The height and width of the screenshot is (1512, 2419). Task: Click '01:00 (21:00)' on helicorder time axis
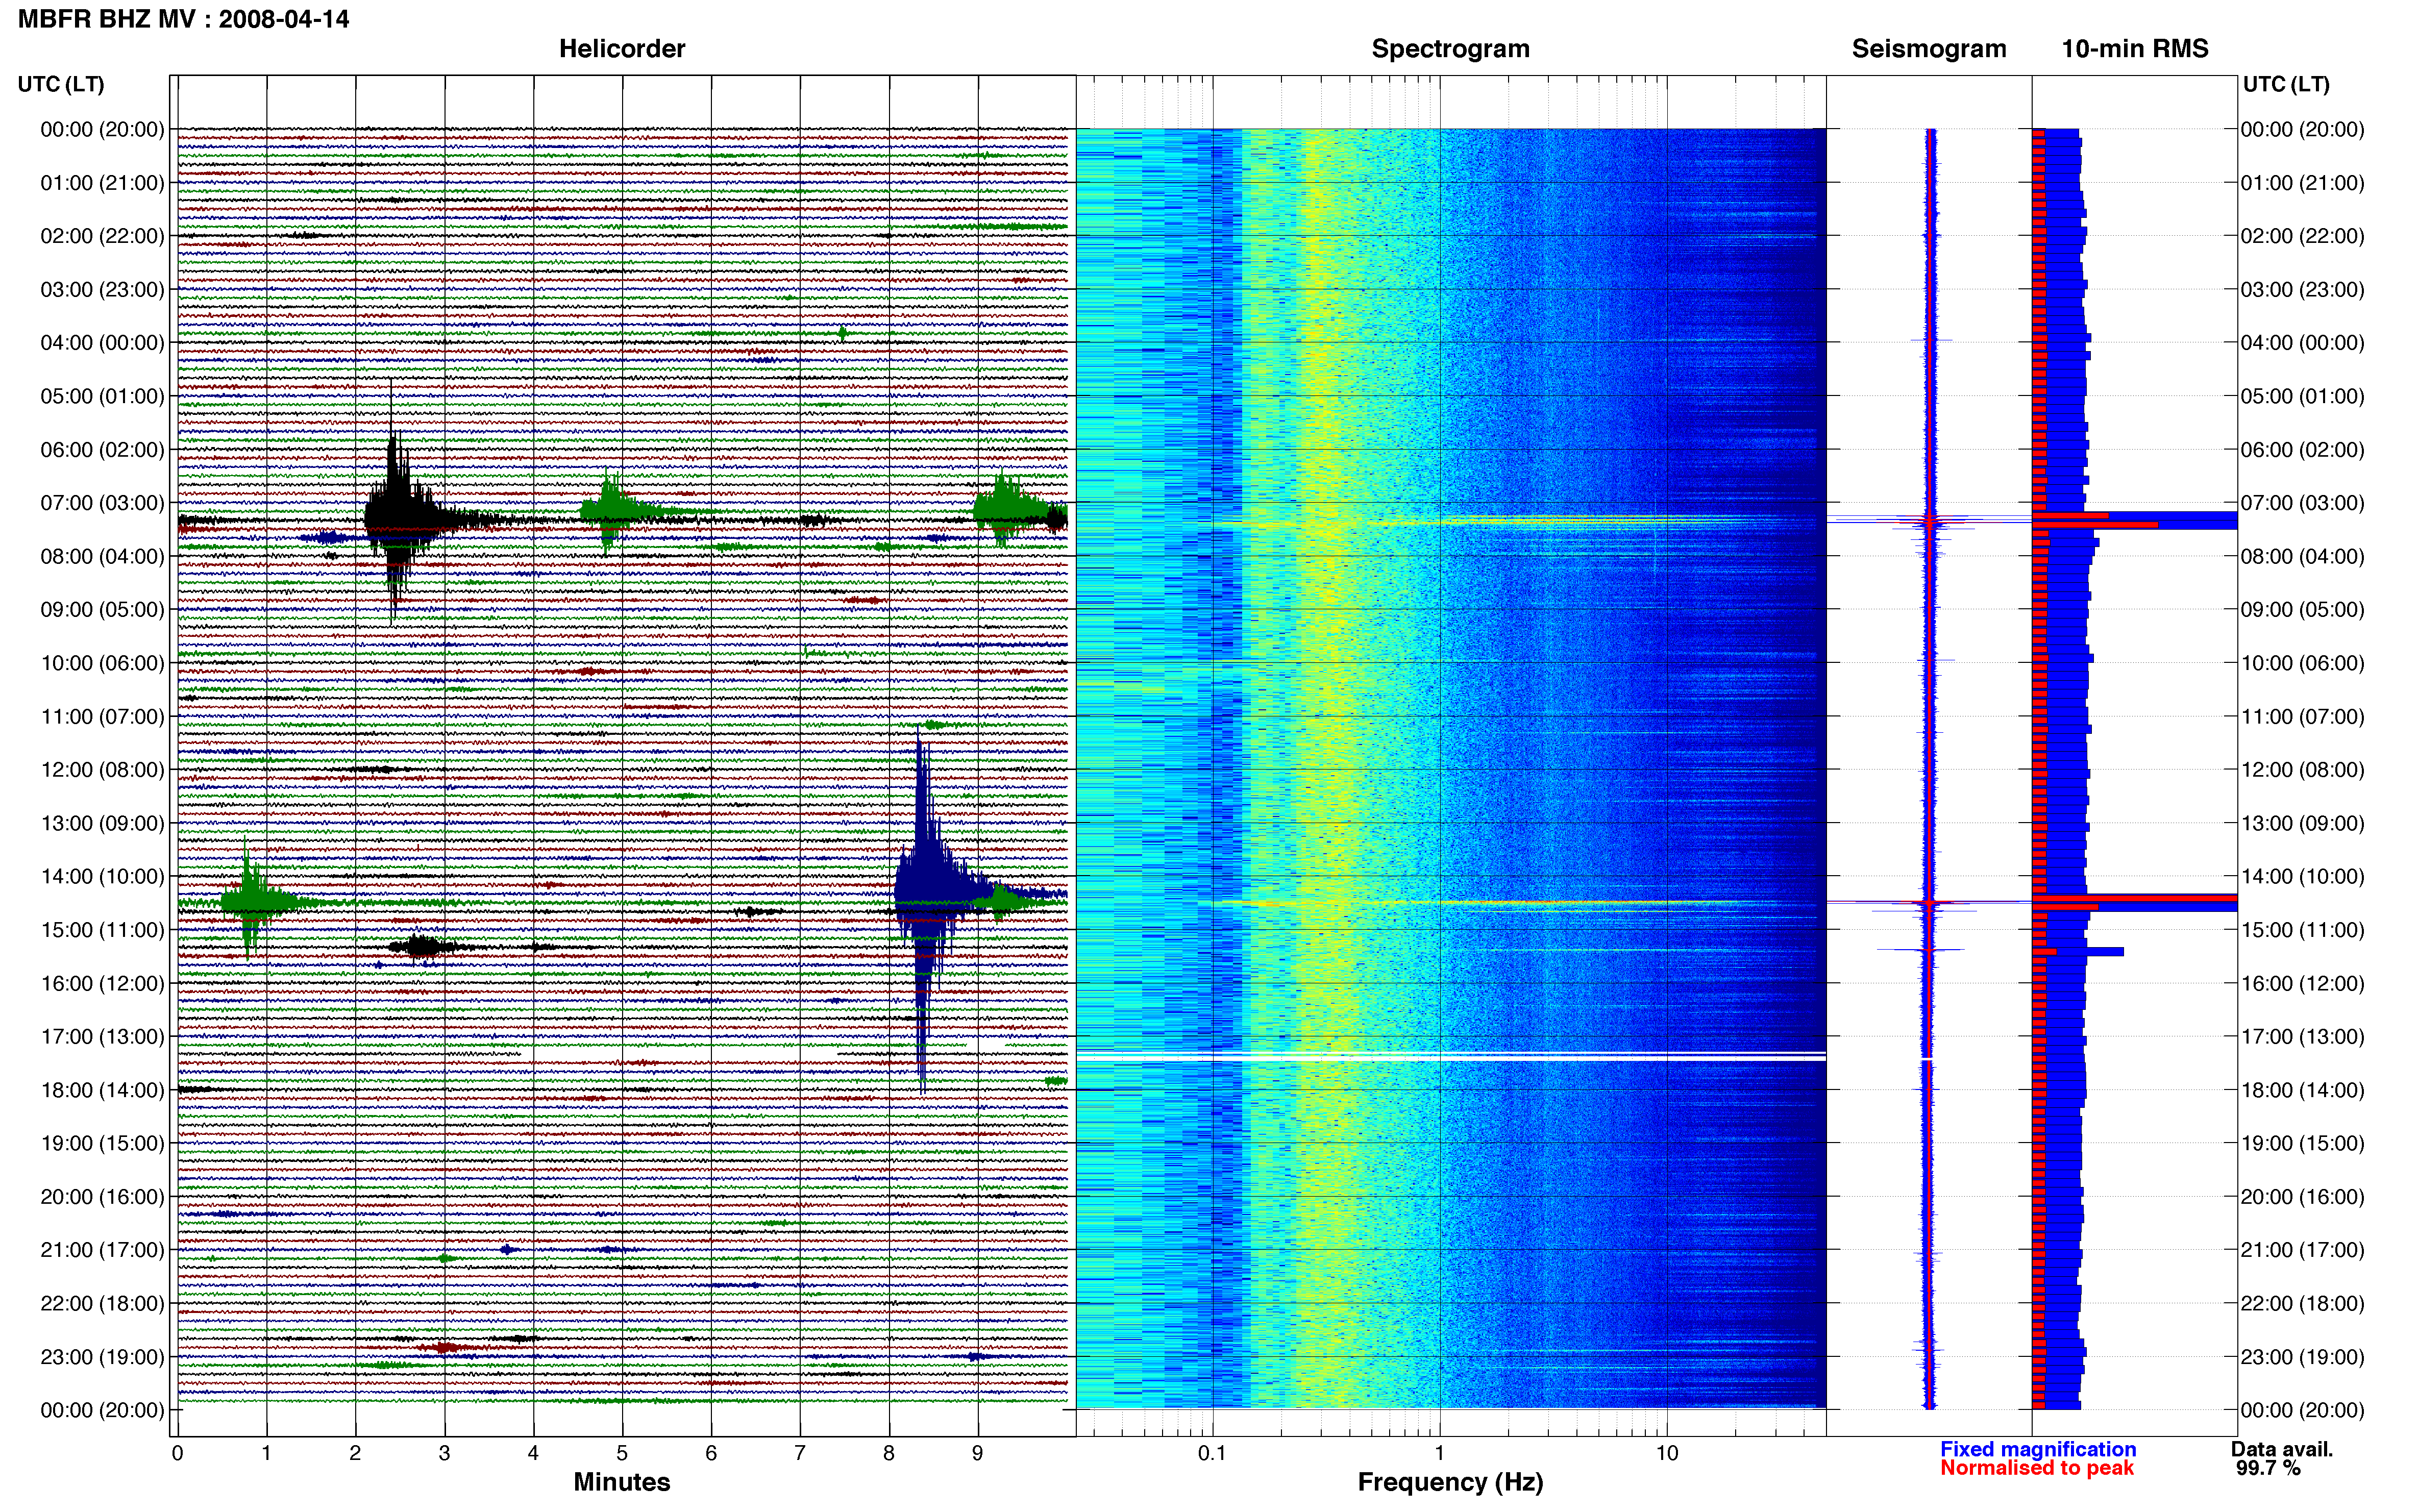pos(102,183)
